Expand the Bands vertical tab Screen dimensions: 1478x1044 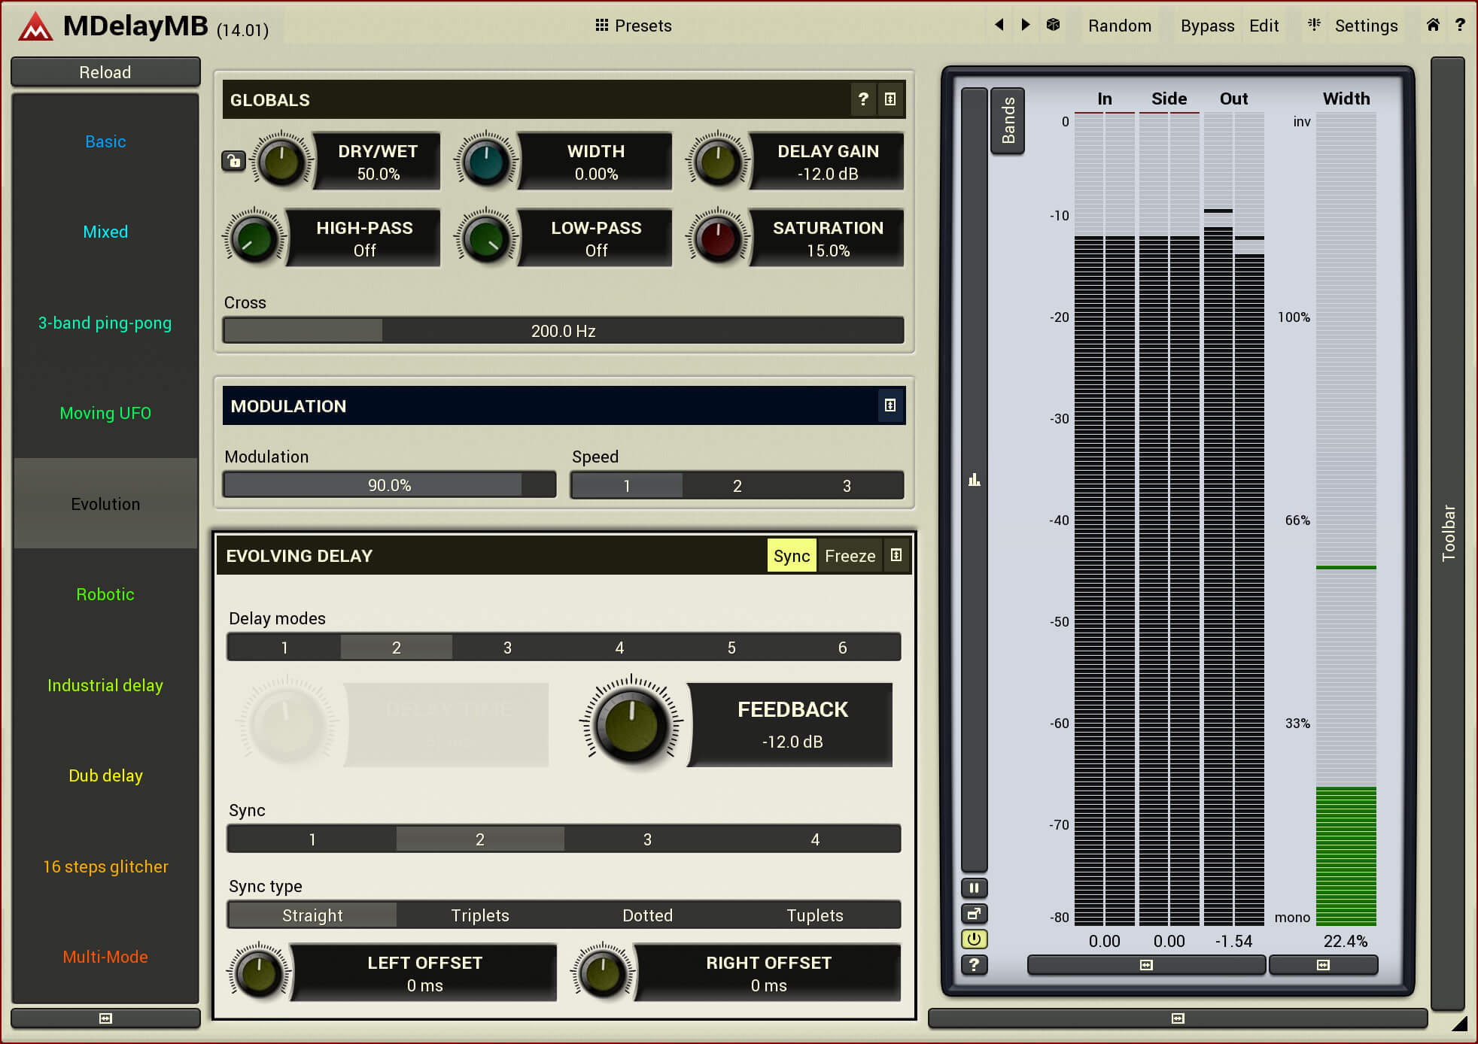(1008, 120)
